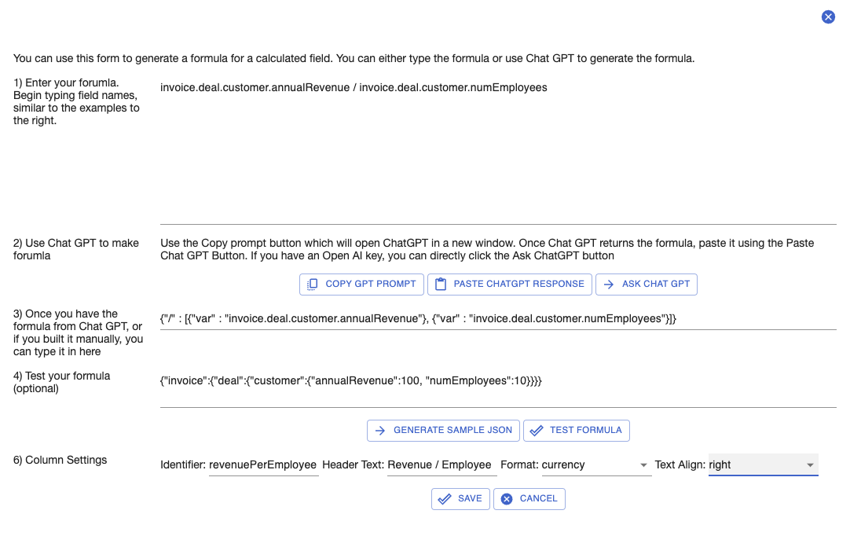Close the formula dialog with top-right X
Screen dimensions: 850x547
point(828,17)
